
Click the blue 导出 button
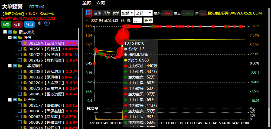pyautogui.click(x=30, y=24)
